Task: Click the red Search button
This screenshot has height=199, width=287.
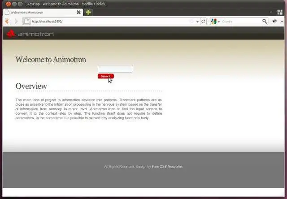Action: coord(106,76)
